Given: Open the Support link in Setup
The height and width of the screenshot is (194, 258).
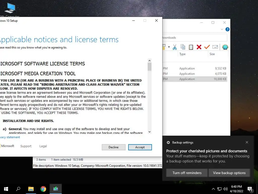Looking at the screenshot, I should pyautogui.click(x=26, y=146).
